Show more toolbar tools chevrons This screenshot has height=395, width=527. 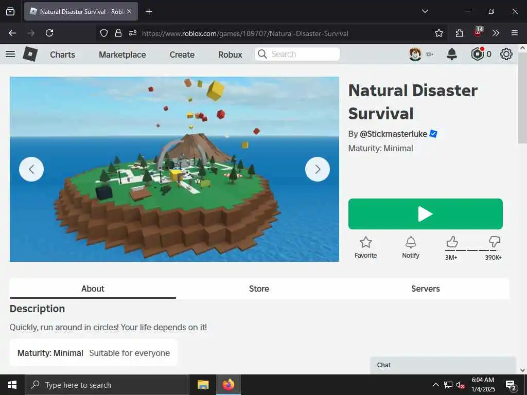tap(496, 33)
